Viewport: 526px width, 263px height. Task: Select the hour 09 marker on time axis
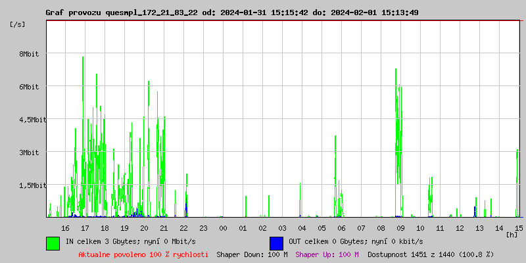[400, 227]
